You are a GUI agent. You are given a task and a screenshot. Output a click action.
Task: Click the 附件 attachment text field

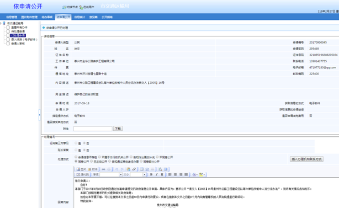point(93,129)
